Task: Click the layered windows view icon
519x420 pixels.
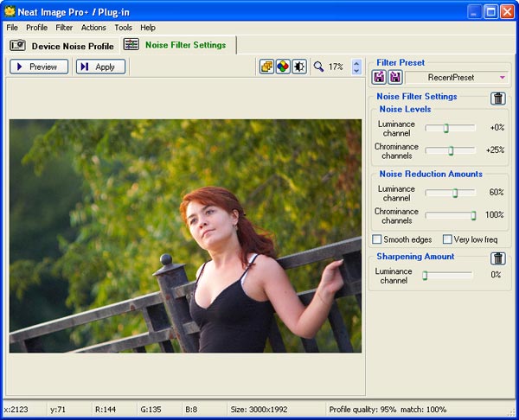Action: [x=267, y=67]
